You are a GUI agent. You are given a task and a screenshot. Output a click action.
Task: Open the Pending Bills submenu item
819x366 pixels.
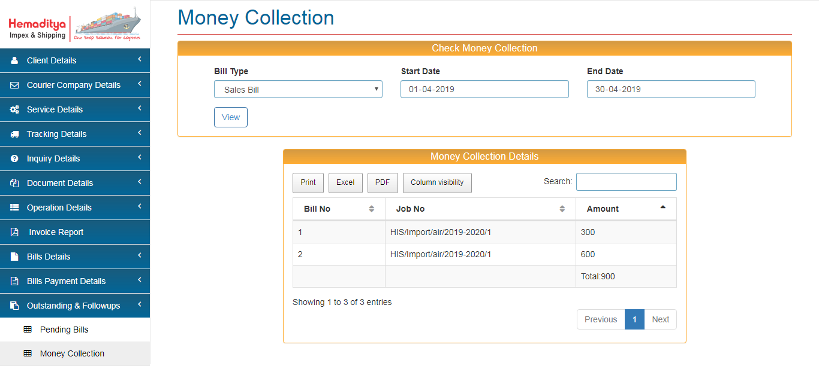64,330
